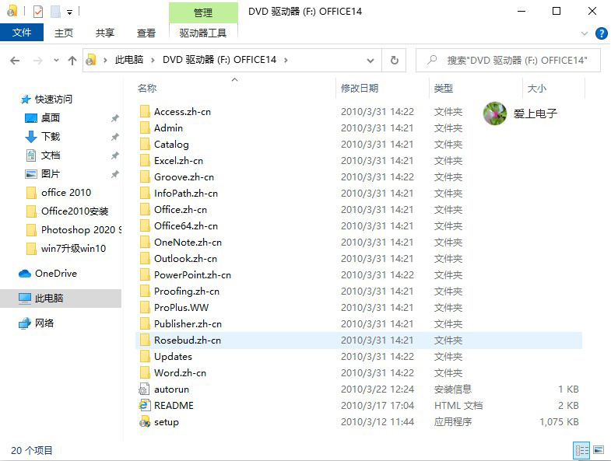
Task: Open the 驱动器工具 ribbon tab
Action: (203, 33)
